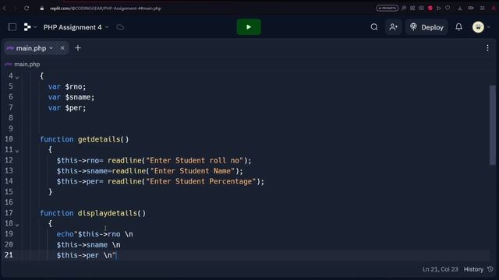Click the echo statement on line 19

click(x=95, y=234)
